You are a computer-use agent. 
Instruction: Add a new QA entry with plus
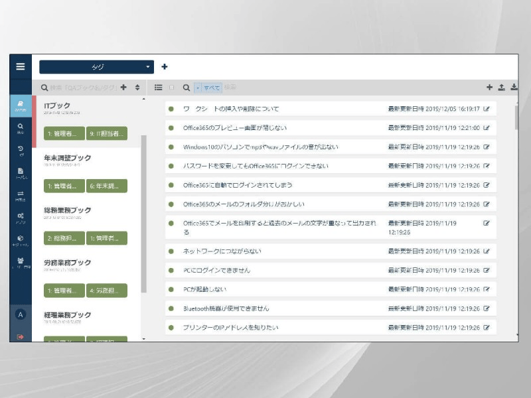489,88
